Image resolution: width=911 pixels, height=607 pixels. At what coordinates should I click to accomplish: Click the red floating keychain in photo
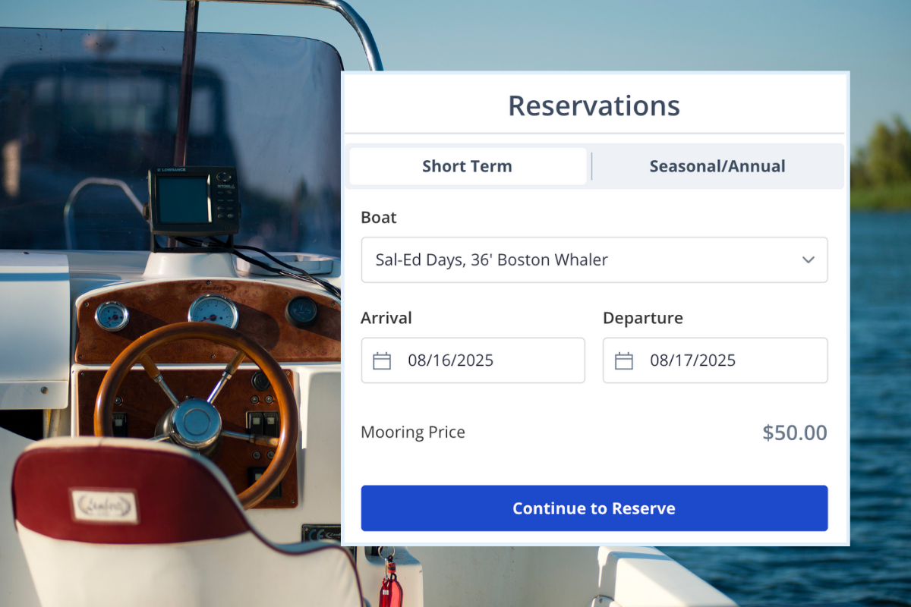[390, 587]
